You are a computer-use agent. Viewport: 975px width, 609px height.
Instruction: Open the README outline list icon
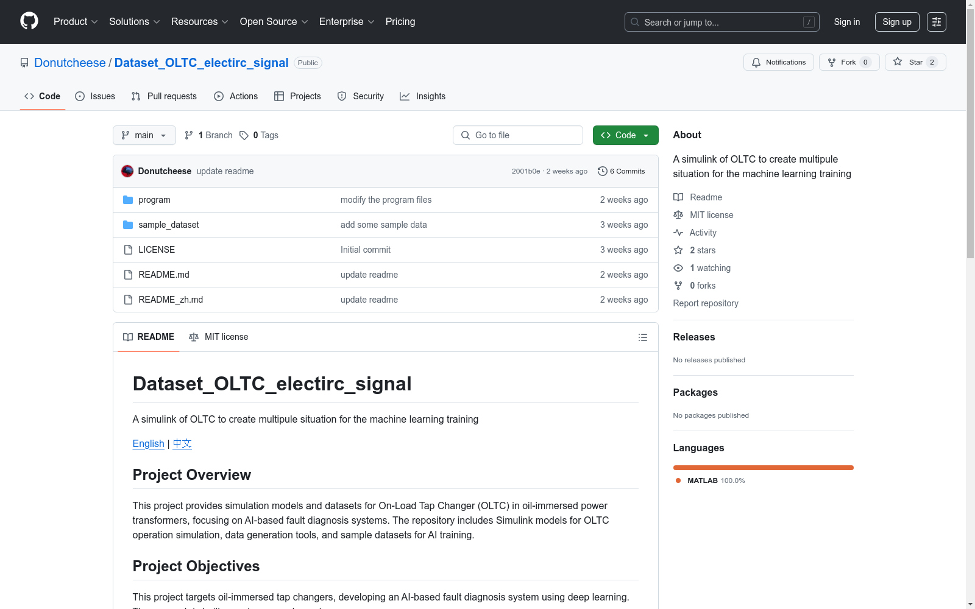point(642,337)
